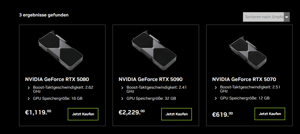Click the chevron beside RTX 5070 Boost-Taktgeschwindigkeit
Viewport: 300px width, 134px height.
point(216,87)
